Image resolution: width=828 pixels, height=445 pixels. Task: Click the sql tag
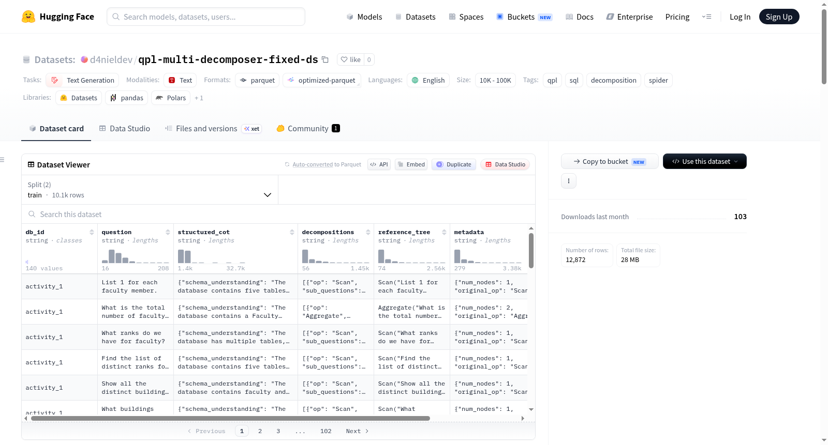click(574, 80)
